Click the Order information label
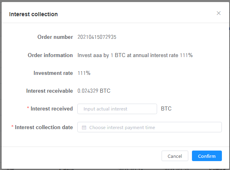This screenshot has height=170, width=230. click(x=50, y=55)
